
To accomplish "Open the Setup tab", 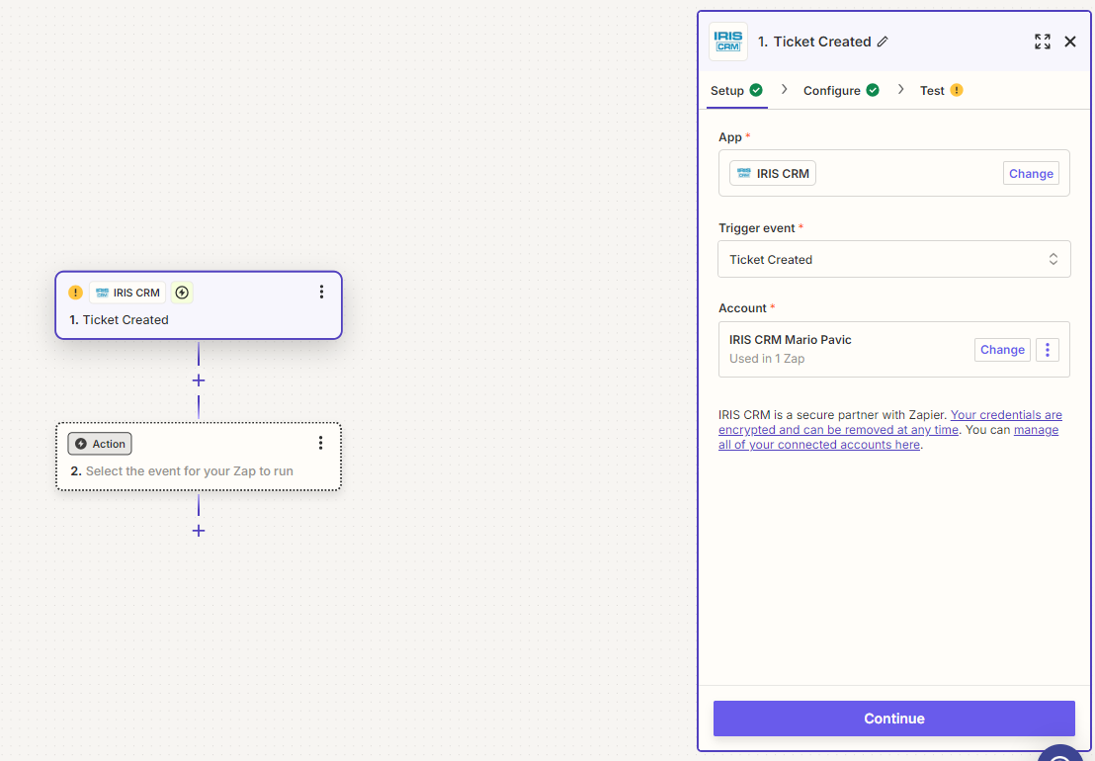I will (736, 91).
